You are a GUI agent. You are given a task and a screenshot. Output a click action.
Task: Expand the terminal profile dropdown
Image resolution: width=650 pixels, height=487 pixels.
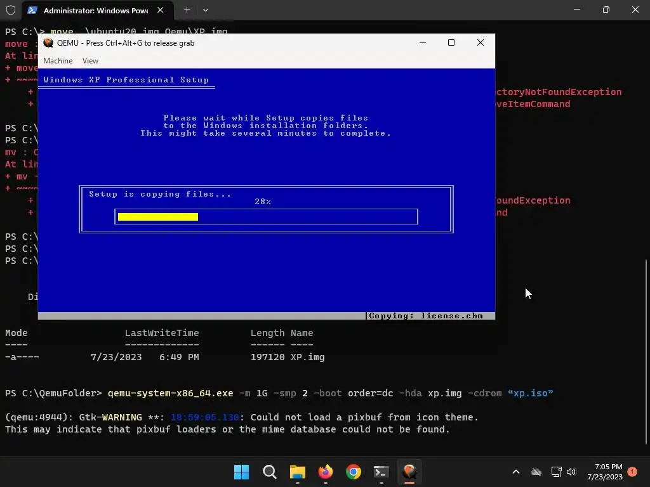(x=206, y=10)
